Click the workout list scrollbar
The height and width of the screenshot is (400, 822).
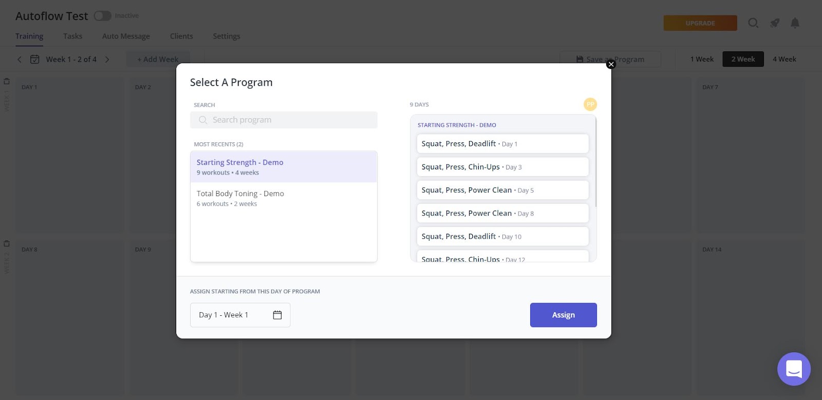click(x=595, y=162)
